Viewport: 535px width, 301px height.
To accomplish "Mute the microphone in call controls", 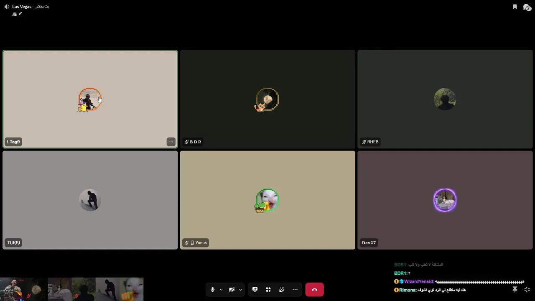I will pyautogui.click(x=212, y=290).
